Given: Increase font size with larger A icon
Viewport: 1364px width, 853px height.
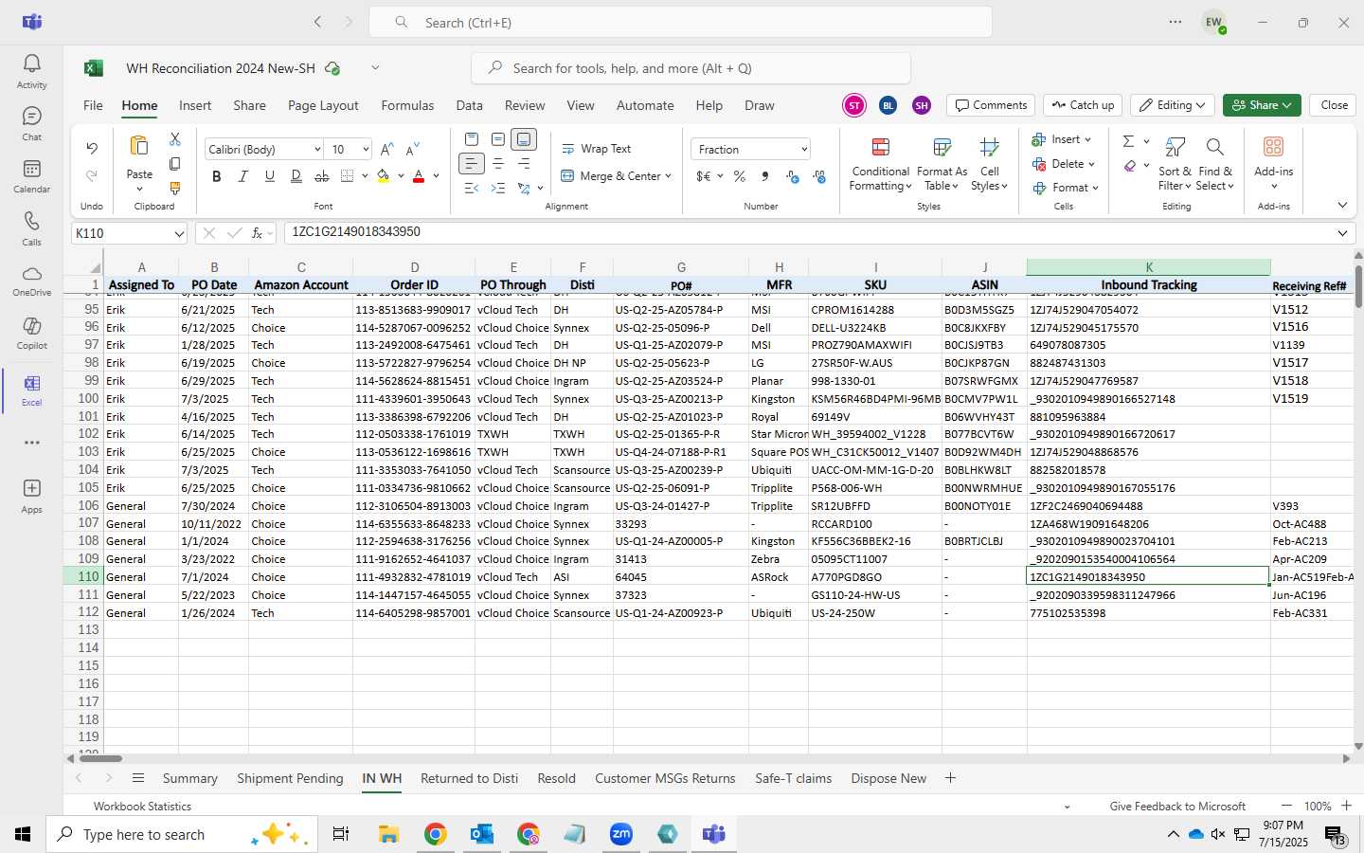Looking at the screenshot, I should click(386, 150).
